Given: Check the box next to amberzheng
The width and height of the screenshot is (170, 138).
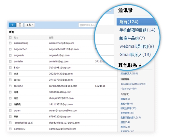Looking at the screenshot, I should 10,43.
